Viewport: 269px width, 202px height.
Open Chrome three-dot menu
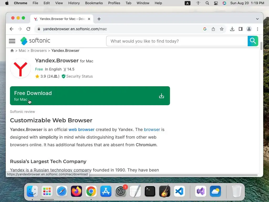(257, 29)
